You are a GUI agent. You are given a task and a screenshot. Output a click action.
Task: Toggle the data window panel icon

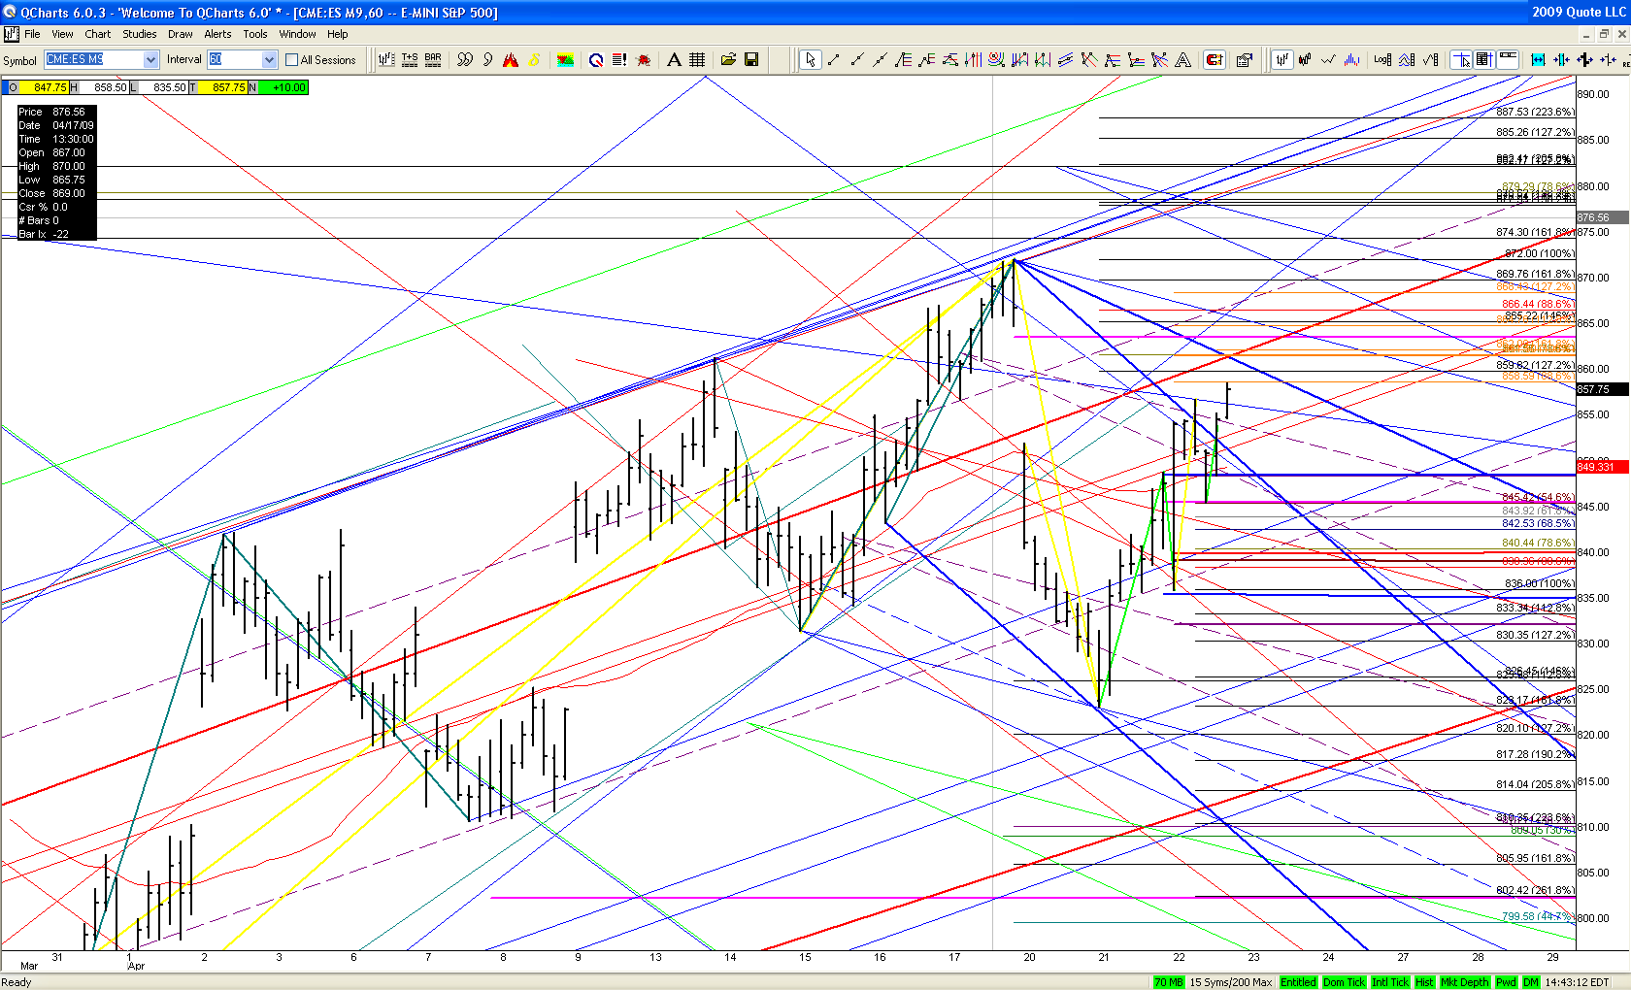coord(1483,60)
